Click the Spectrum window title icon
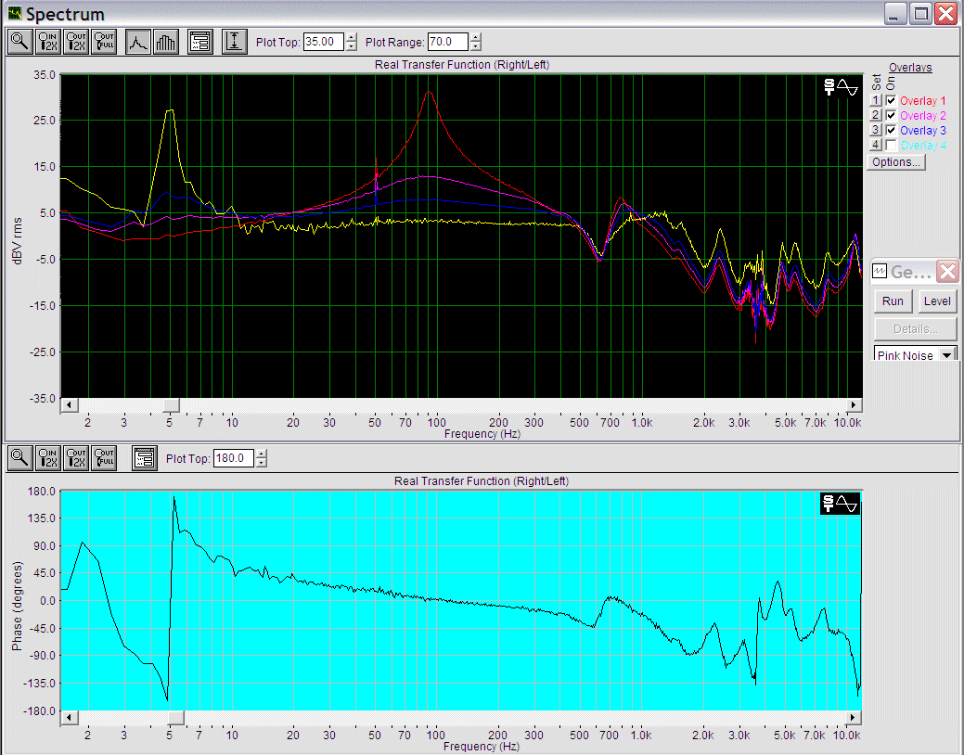Viewport: 964px width, 755px height. coord(14,14)
